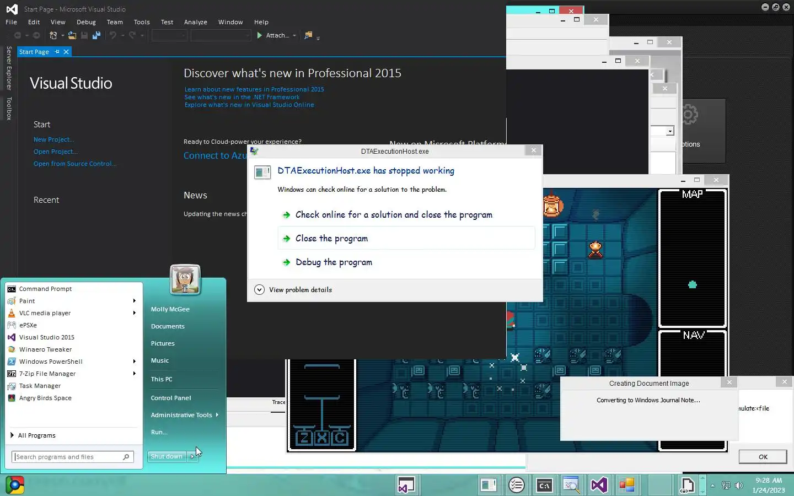Click the 7-Zip File Manager icon
The height and width of the screenshot is (496, 794).
[12, 374]
